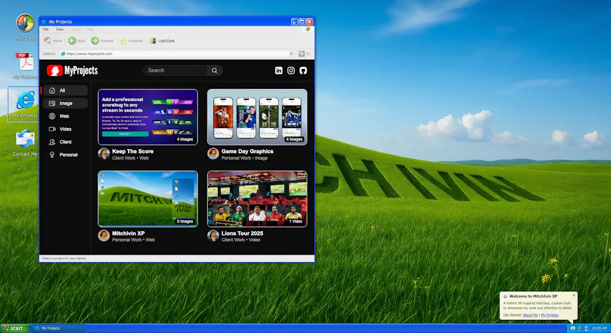Open the About Me desktop icon
Image resolution: width=611 pixels, height=333 pixels.
[x=25, y=27]
